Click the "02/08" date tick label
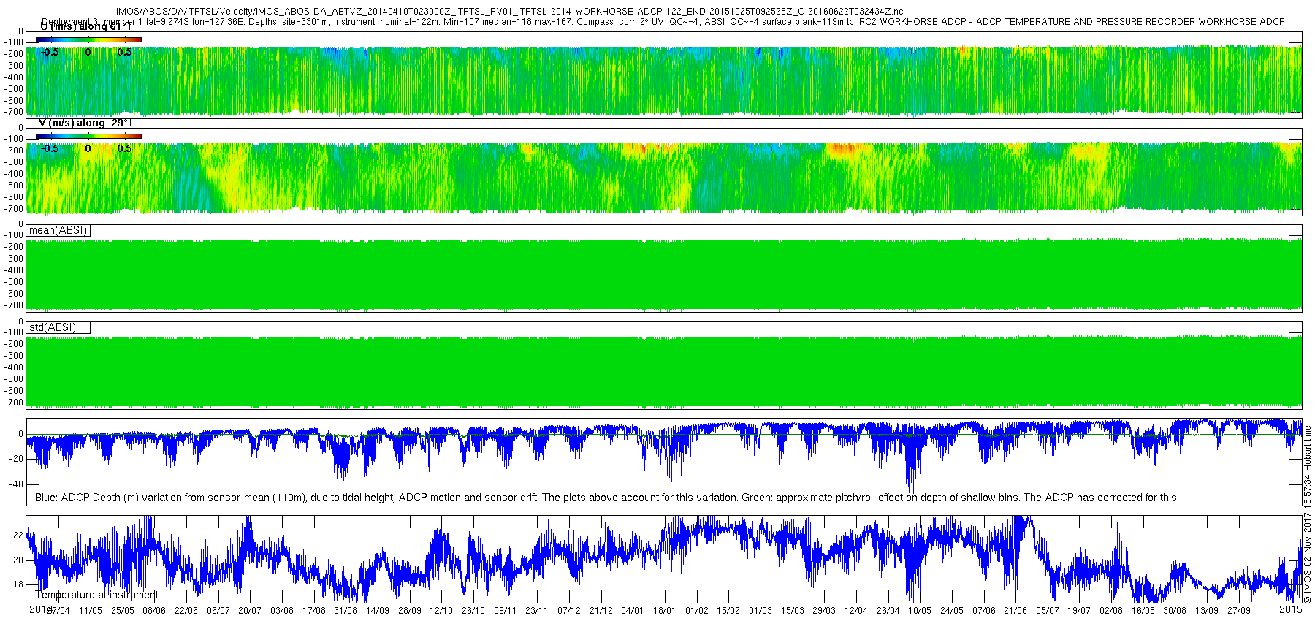 [x=1111, y=611]
